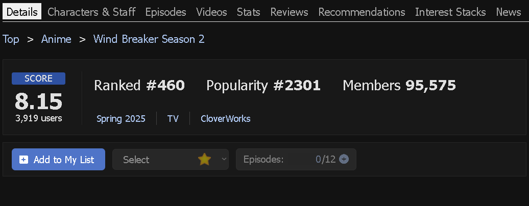
Task: Click the gold star score icon
Action: click(x=204, y=159)
